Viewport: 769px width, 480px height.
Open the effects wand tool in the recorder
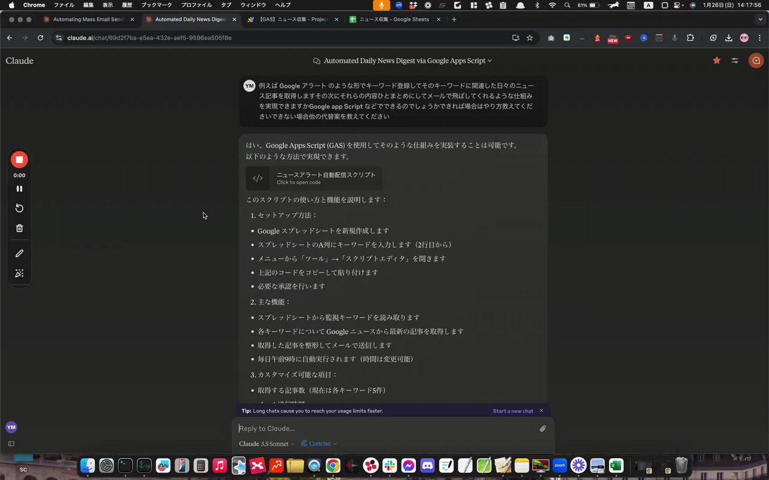tap(19, 274)
